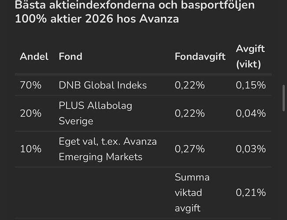Click the 0,15% weighted fee cell

click(x=251, y=85)
